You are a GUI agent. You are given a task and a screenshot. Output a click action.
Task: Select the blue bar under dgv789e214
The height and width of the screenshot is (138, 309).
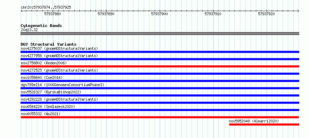click(x=160, y=88)
